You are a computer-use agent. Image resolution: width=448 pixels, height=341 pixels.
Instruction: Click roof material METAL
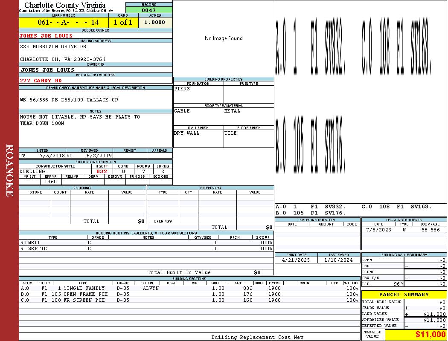232,111
